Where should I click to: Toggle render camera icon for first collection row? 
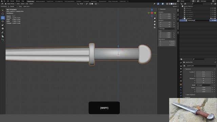[x=215, y=8]
